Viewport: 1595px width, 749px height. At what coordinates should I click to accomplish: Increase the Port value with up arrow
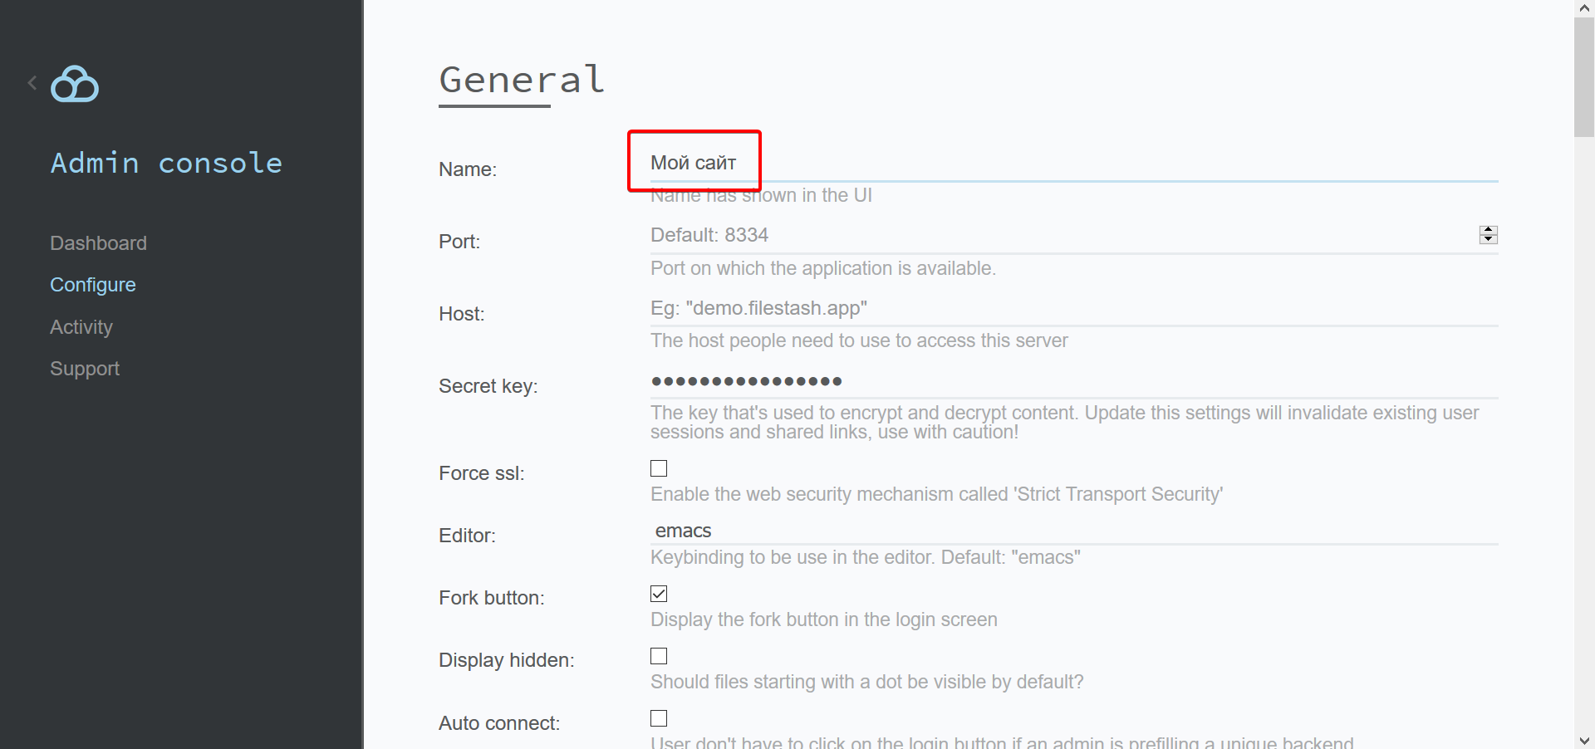[x=1488, y=230]
